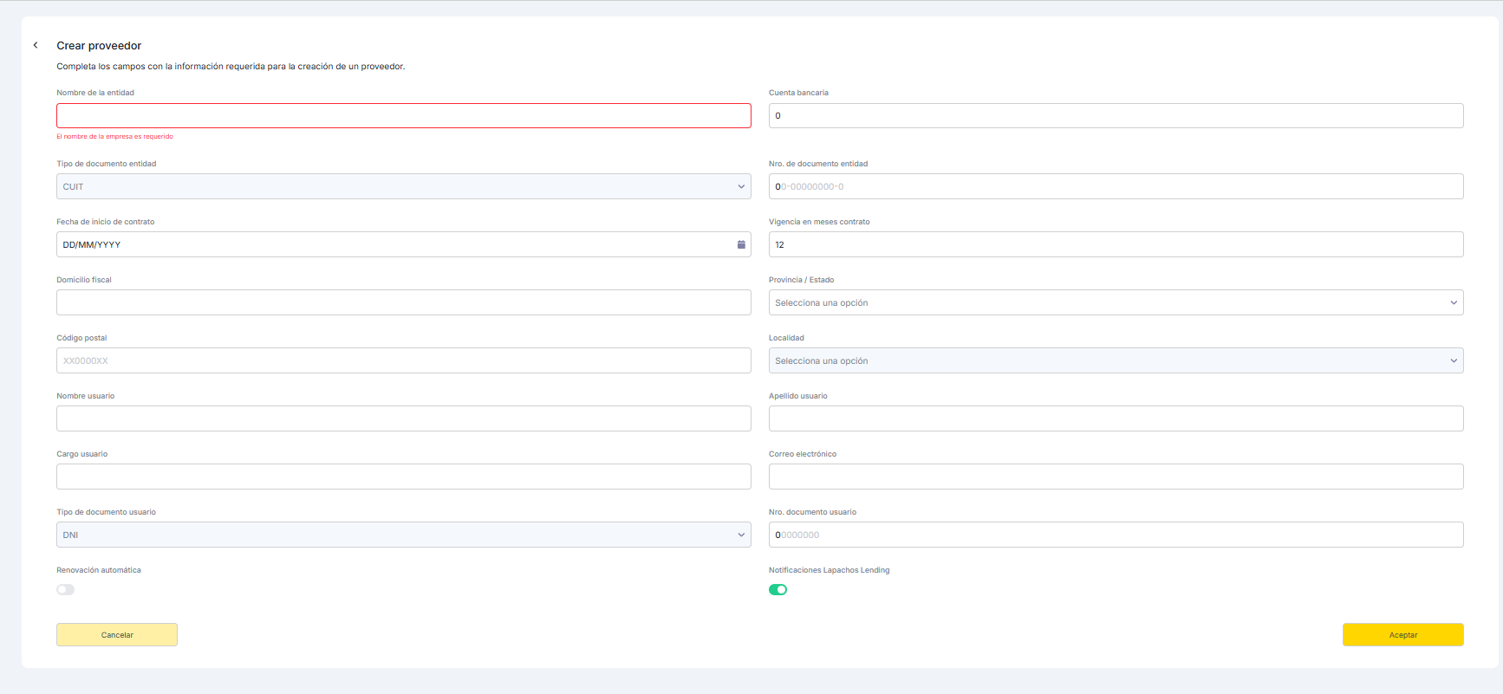1503x694 pixels.
Task: Expand the Tipo de documento usuario dropdown
Action: 403,535
